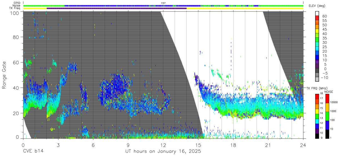Click the x-axis tick label '18'

pos(233,145)
